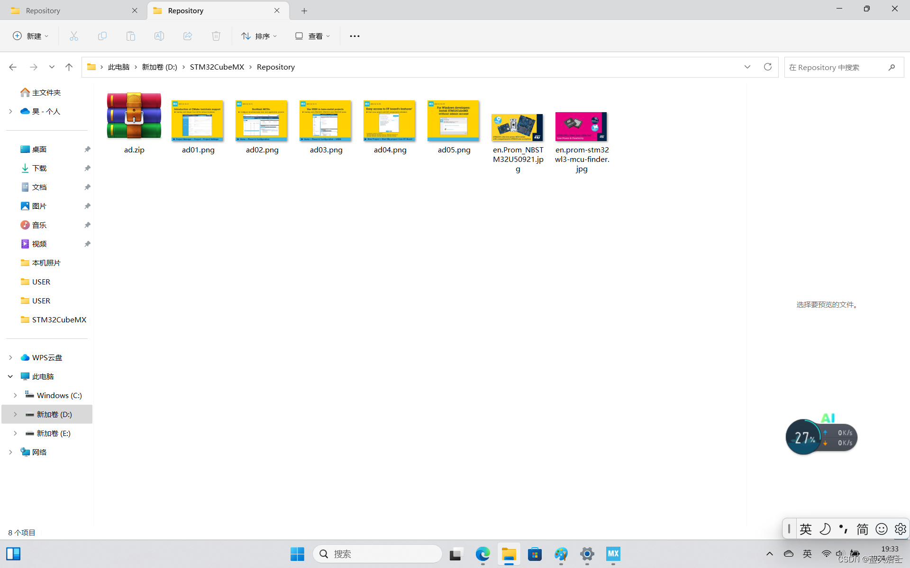Click STM32CubeMX in the address breadcrumb
This screenshot has height=568, width=910.
(217, 67)
